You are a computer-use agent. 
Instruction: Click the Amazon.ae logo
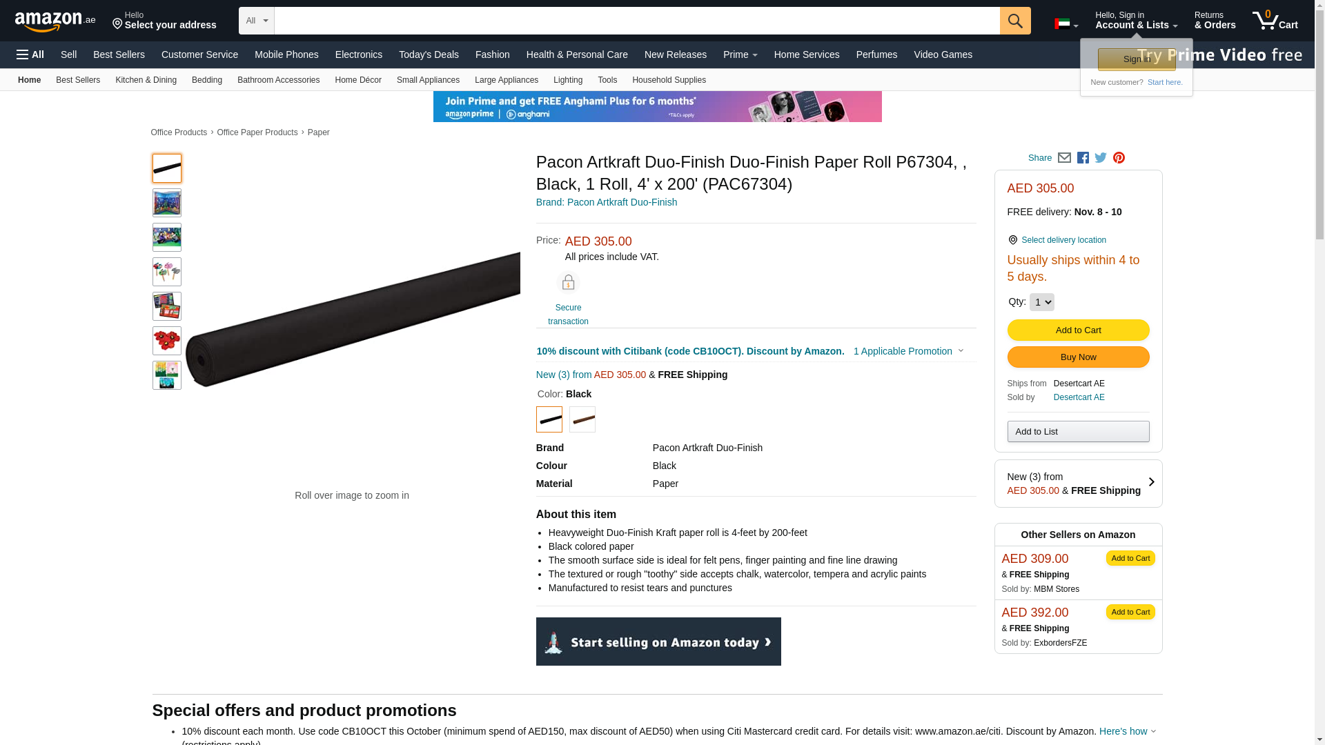pyautogui.click(x=55, y=21)
